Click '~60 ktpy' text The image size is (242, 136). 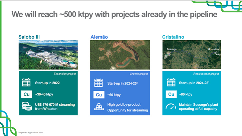click(114, 95)
